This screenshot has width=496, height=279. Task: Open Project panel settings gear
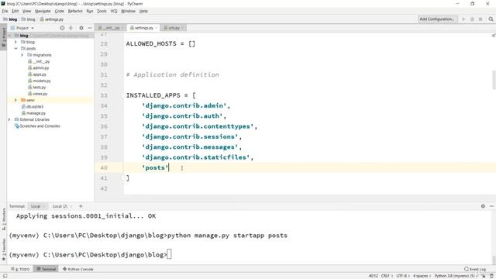(x=81, y=28)
